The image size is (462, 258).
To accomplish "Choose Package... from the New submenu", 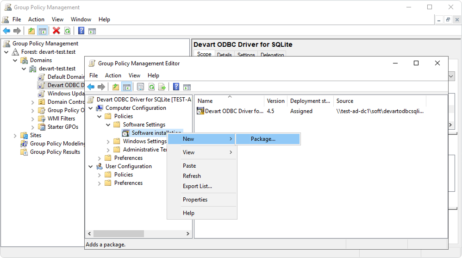I will point(268,139).
